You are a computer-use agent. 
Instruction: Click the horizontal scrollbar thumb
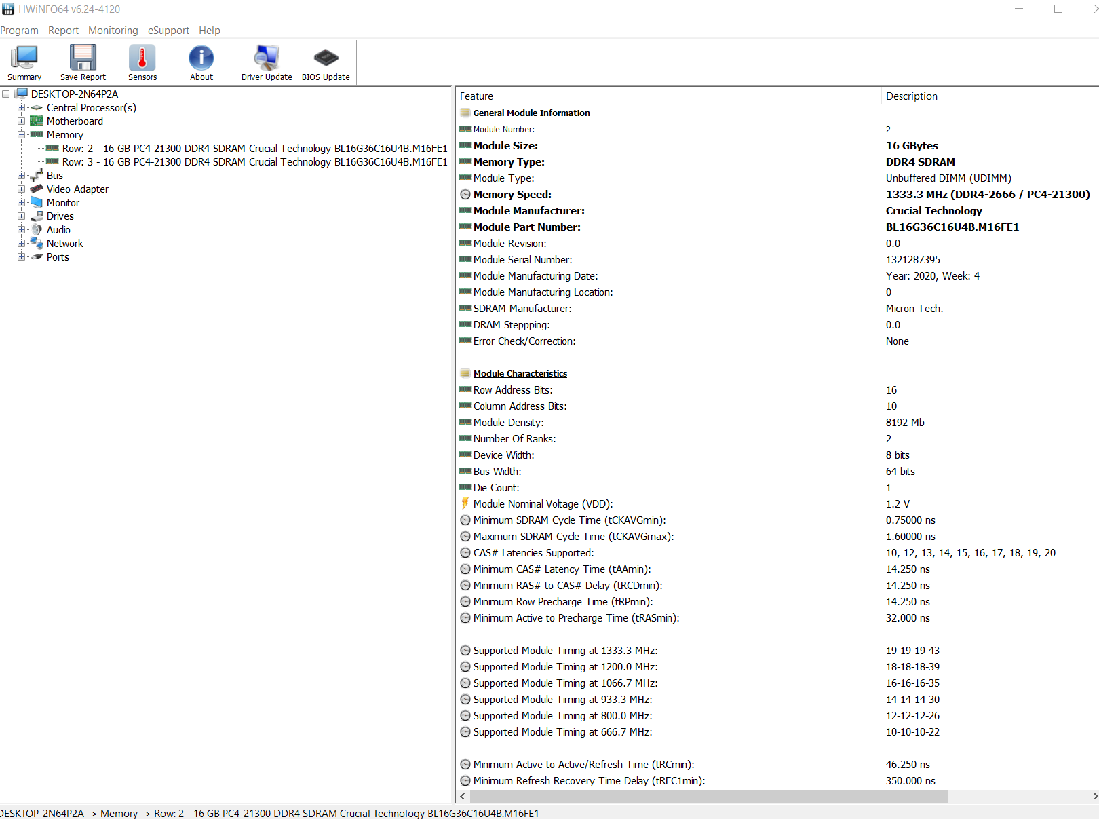[x=708, y=797]
